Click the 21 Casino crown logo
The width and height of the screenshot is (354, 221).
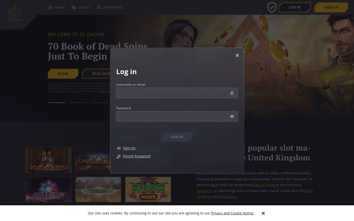point(15,14)
